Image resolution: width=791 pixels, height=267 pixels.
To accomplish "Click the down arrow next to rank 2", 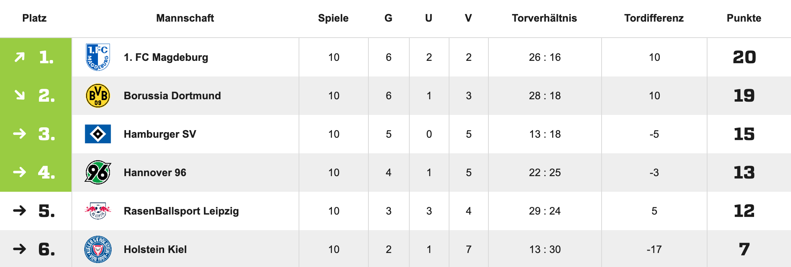I will [20, 95].
